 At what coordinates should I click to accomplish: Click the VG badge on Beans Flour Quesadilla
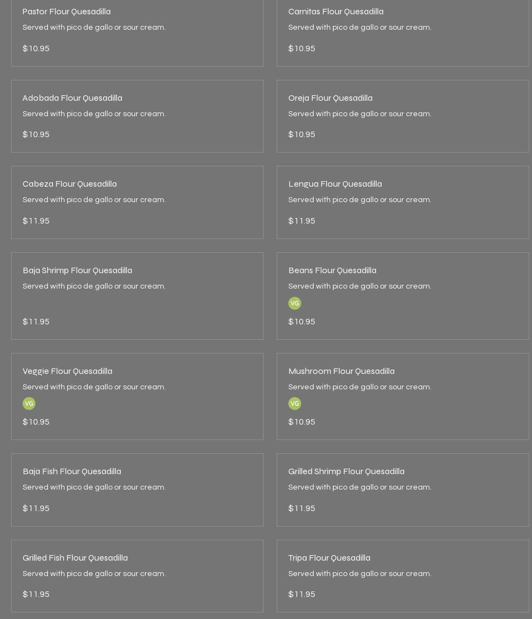point(294,303)
